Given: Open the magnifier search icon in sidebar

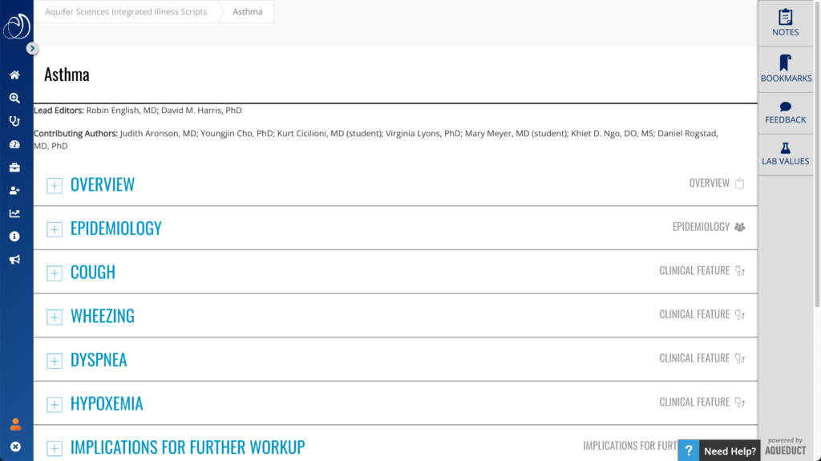Looking at the screenshot, I should click(14, 98).
